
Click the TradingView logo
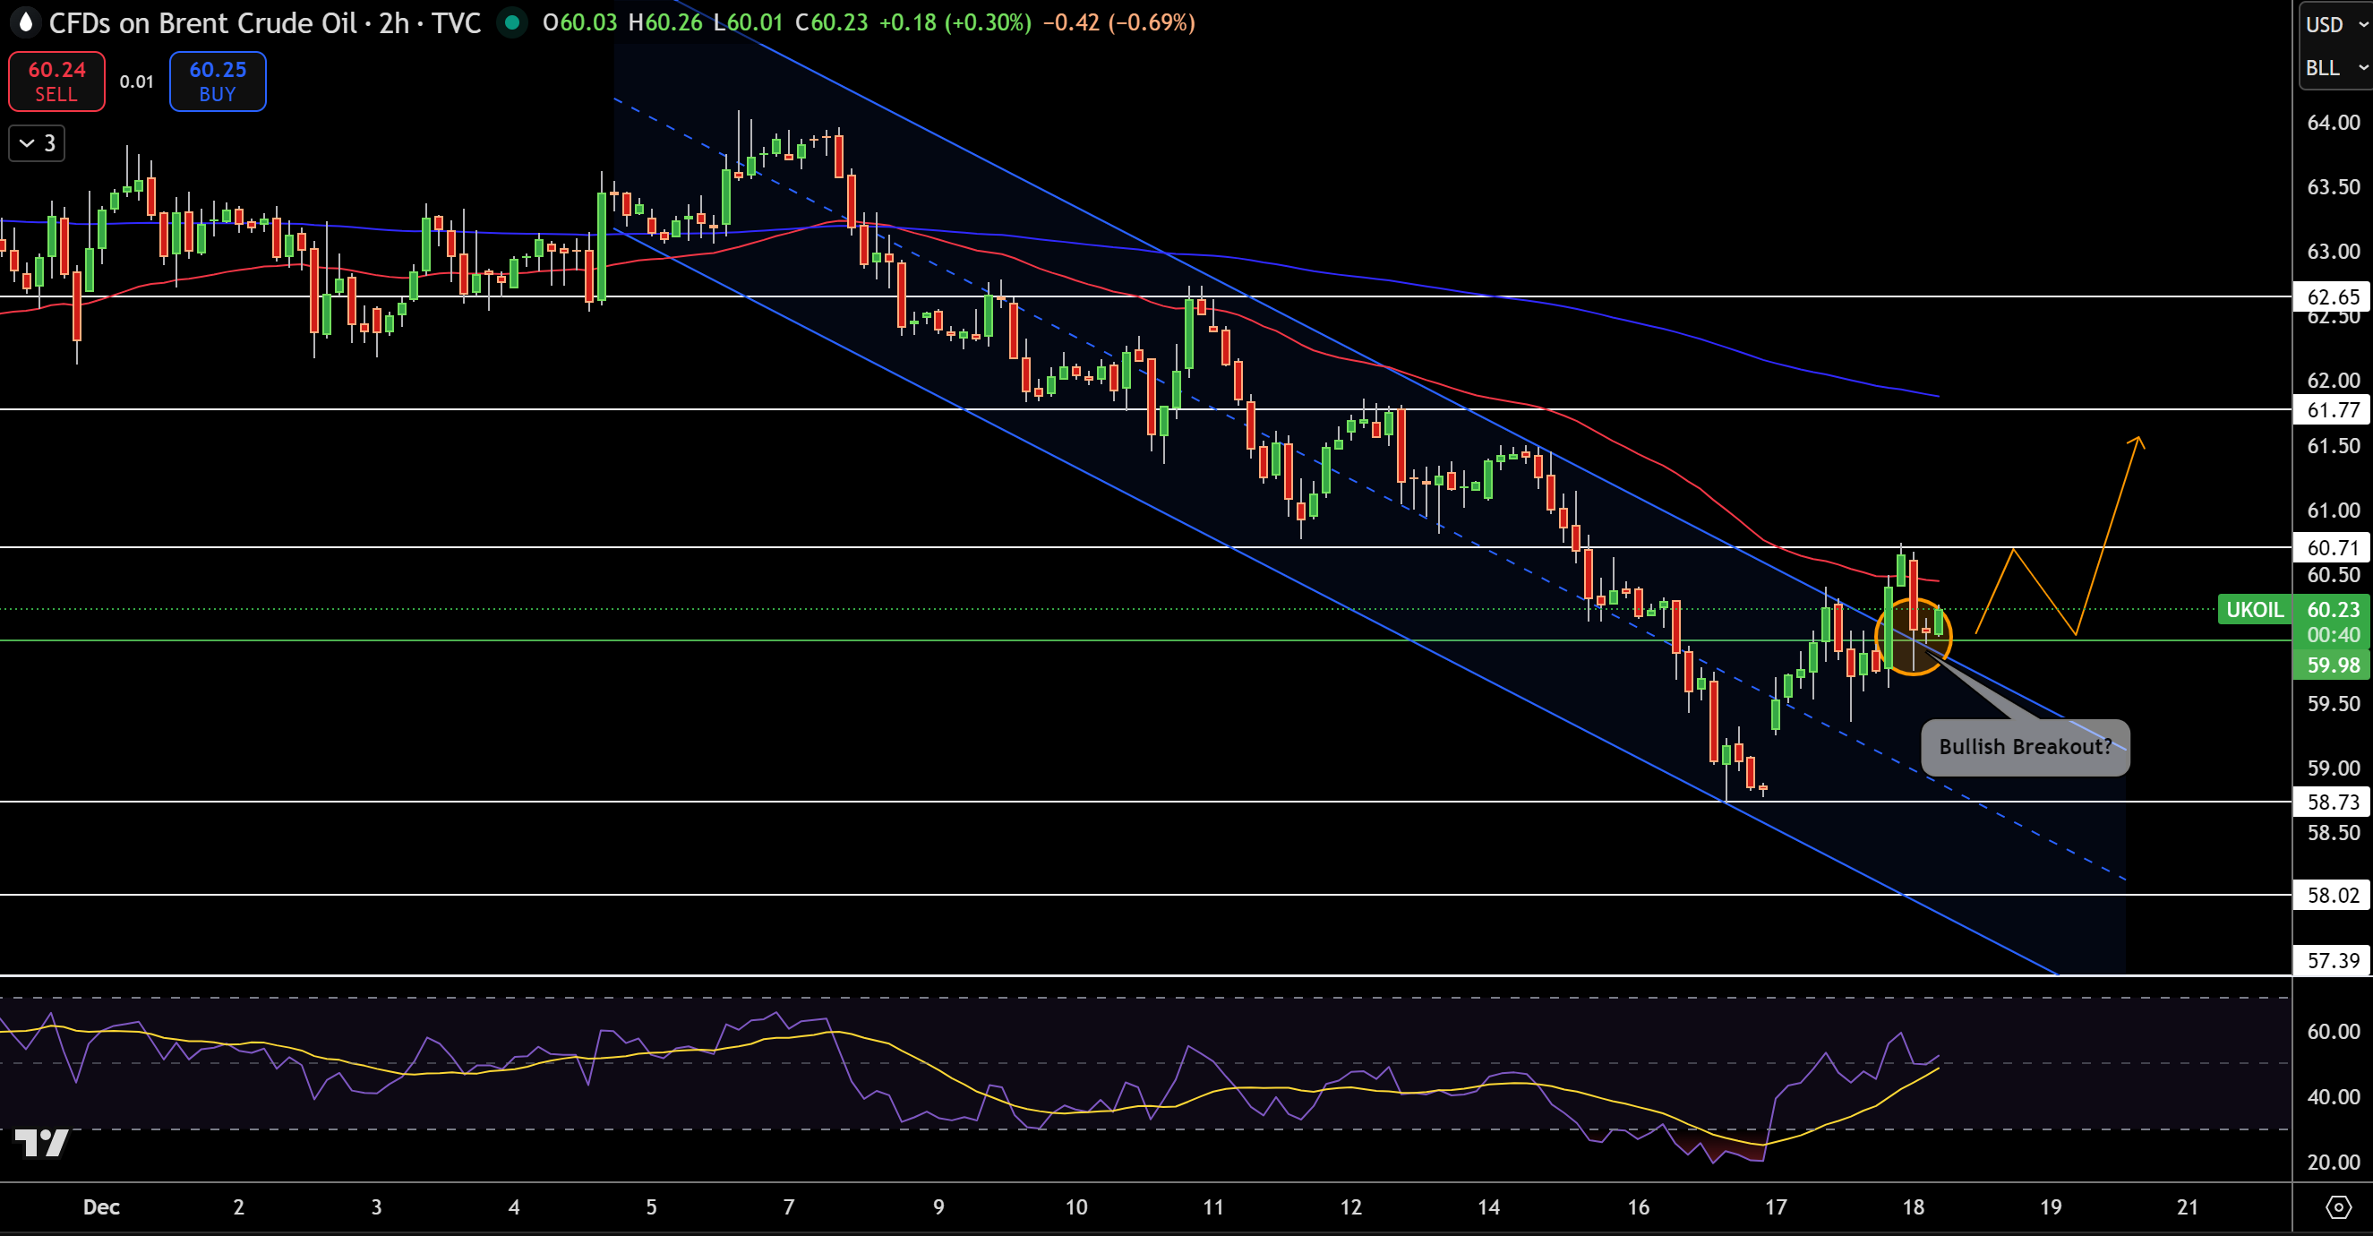[x=41, y=1143]
